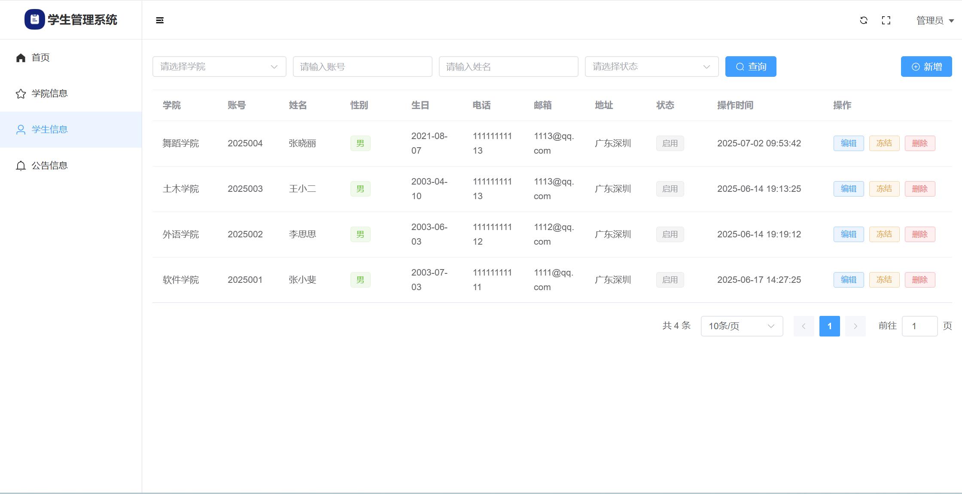Click the home icon in sidebar
This screenshot has width=962, height=494.
click(x=21, y=58)
